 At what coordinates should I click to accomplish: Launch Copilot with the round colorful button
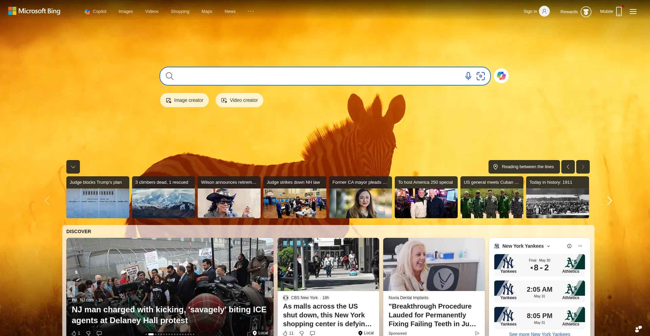click(x=501, y=76)
